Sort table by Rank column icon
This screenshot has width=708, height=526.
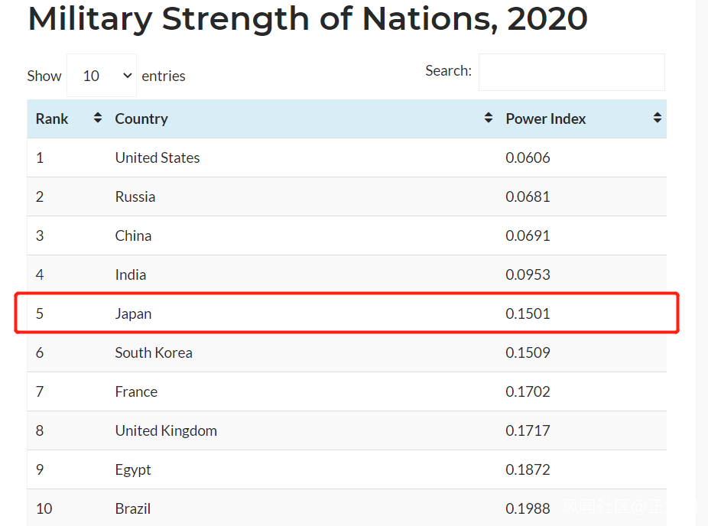coord(97,119)
